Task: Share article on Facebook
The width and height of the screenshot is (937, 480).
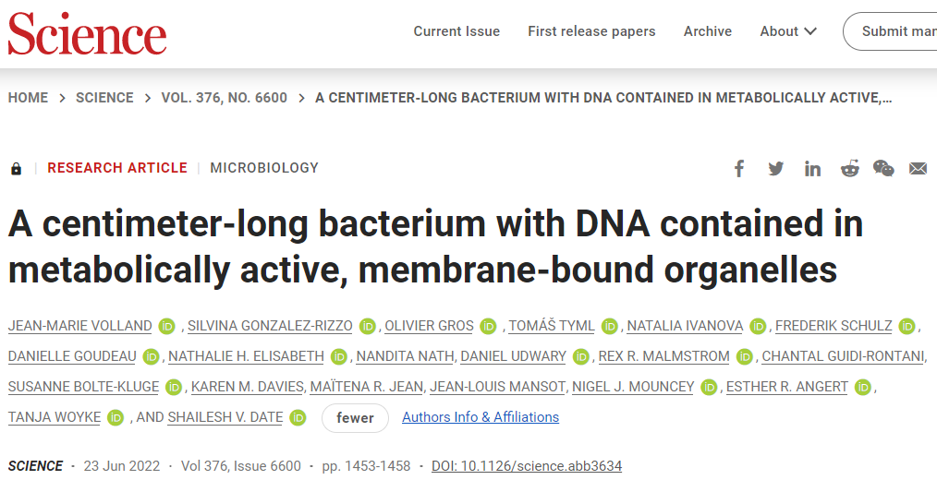Action: pyautogui.click(x=739, y=168)
